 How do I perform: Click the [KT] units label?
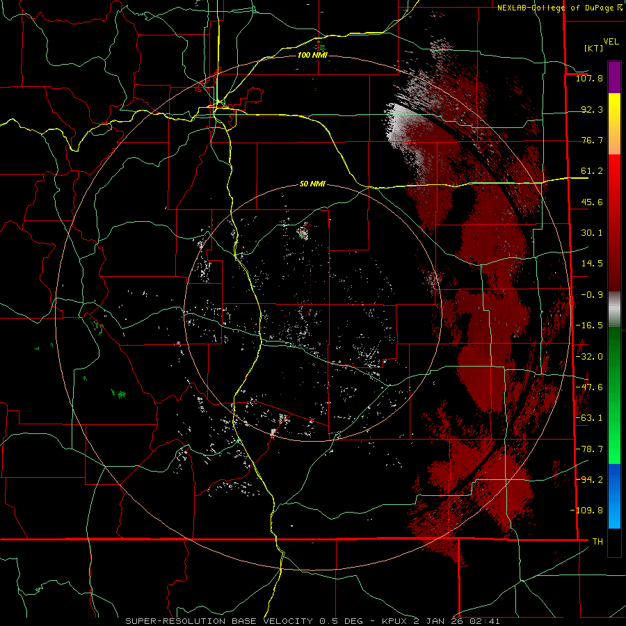(x=594, y=48)
